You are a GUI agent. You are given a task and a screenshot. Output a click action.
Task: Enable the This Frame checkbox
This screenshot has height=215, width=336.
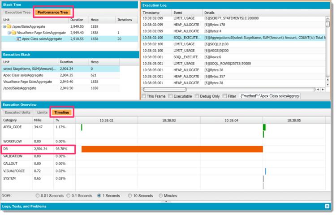click(144, 96)
